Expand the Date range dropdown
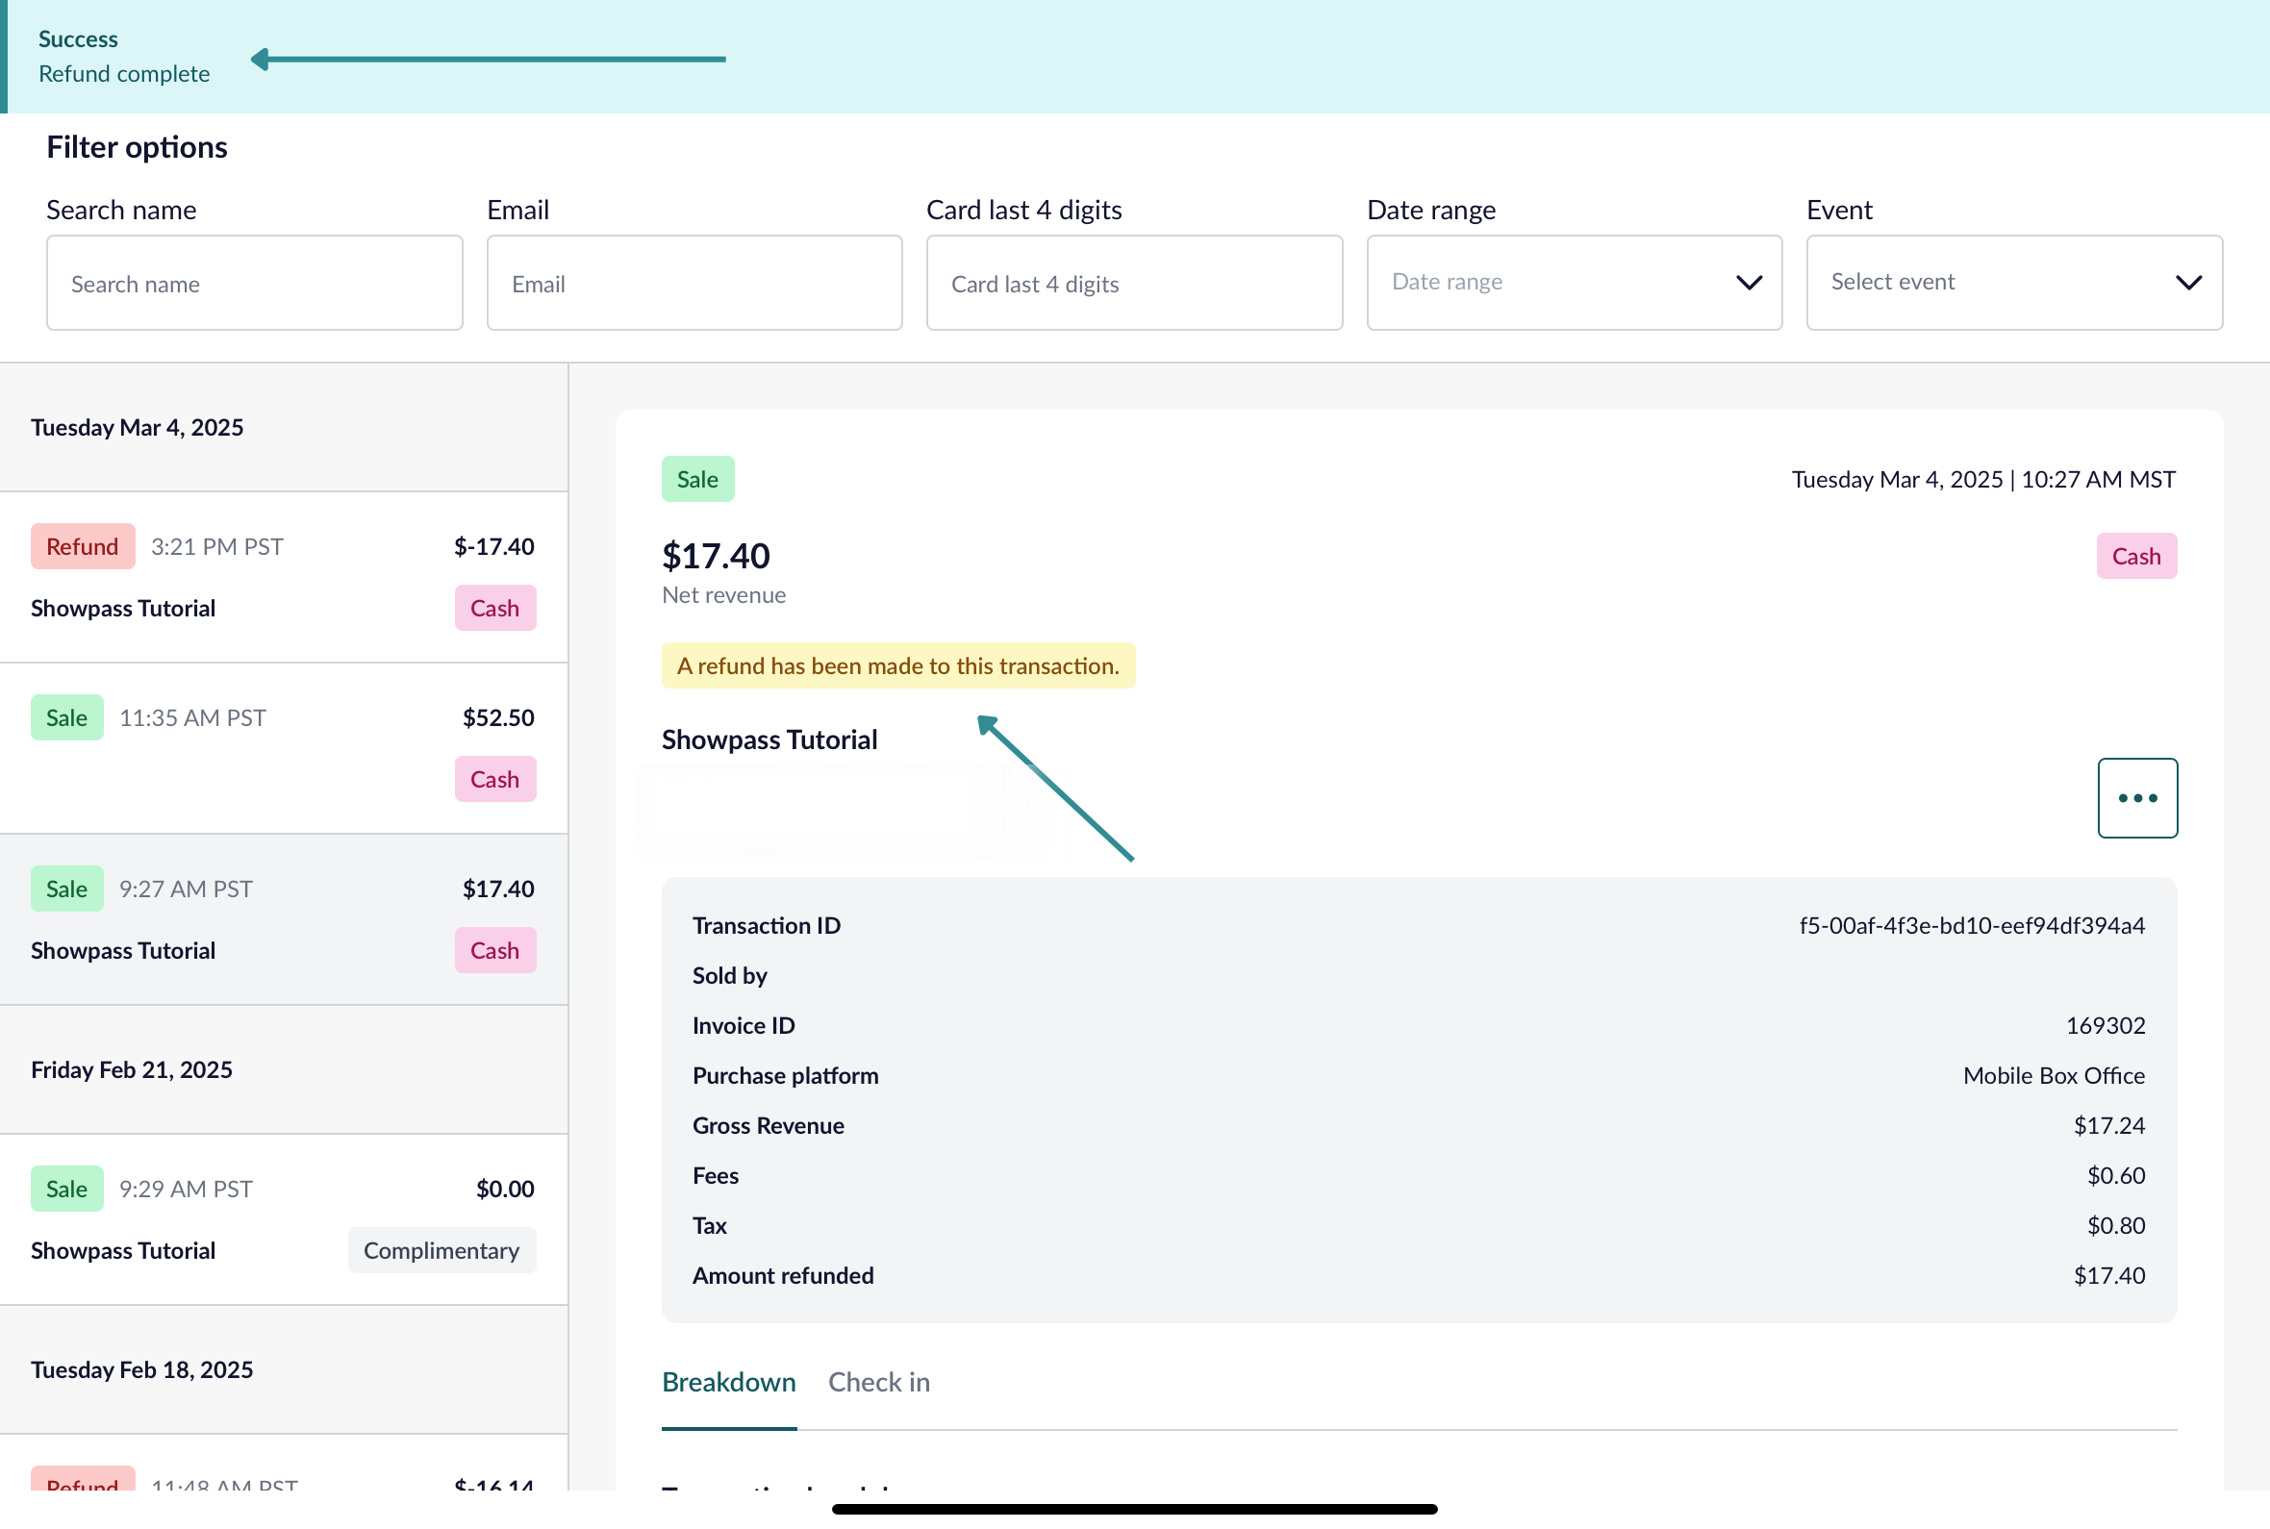 point(1574,282)
